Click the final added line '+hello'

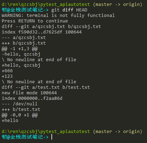click(10, 121)
